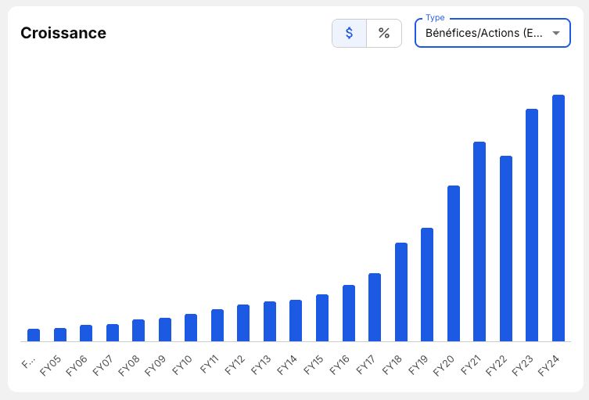The image size is (589, 400).
Task: Click the FY12 bar
Action: [243, 323]
